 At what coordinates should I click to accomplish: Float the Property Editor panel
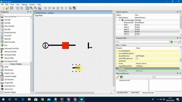(x=177, y=38)
